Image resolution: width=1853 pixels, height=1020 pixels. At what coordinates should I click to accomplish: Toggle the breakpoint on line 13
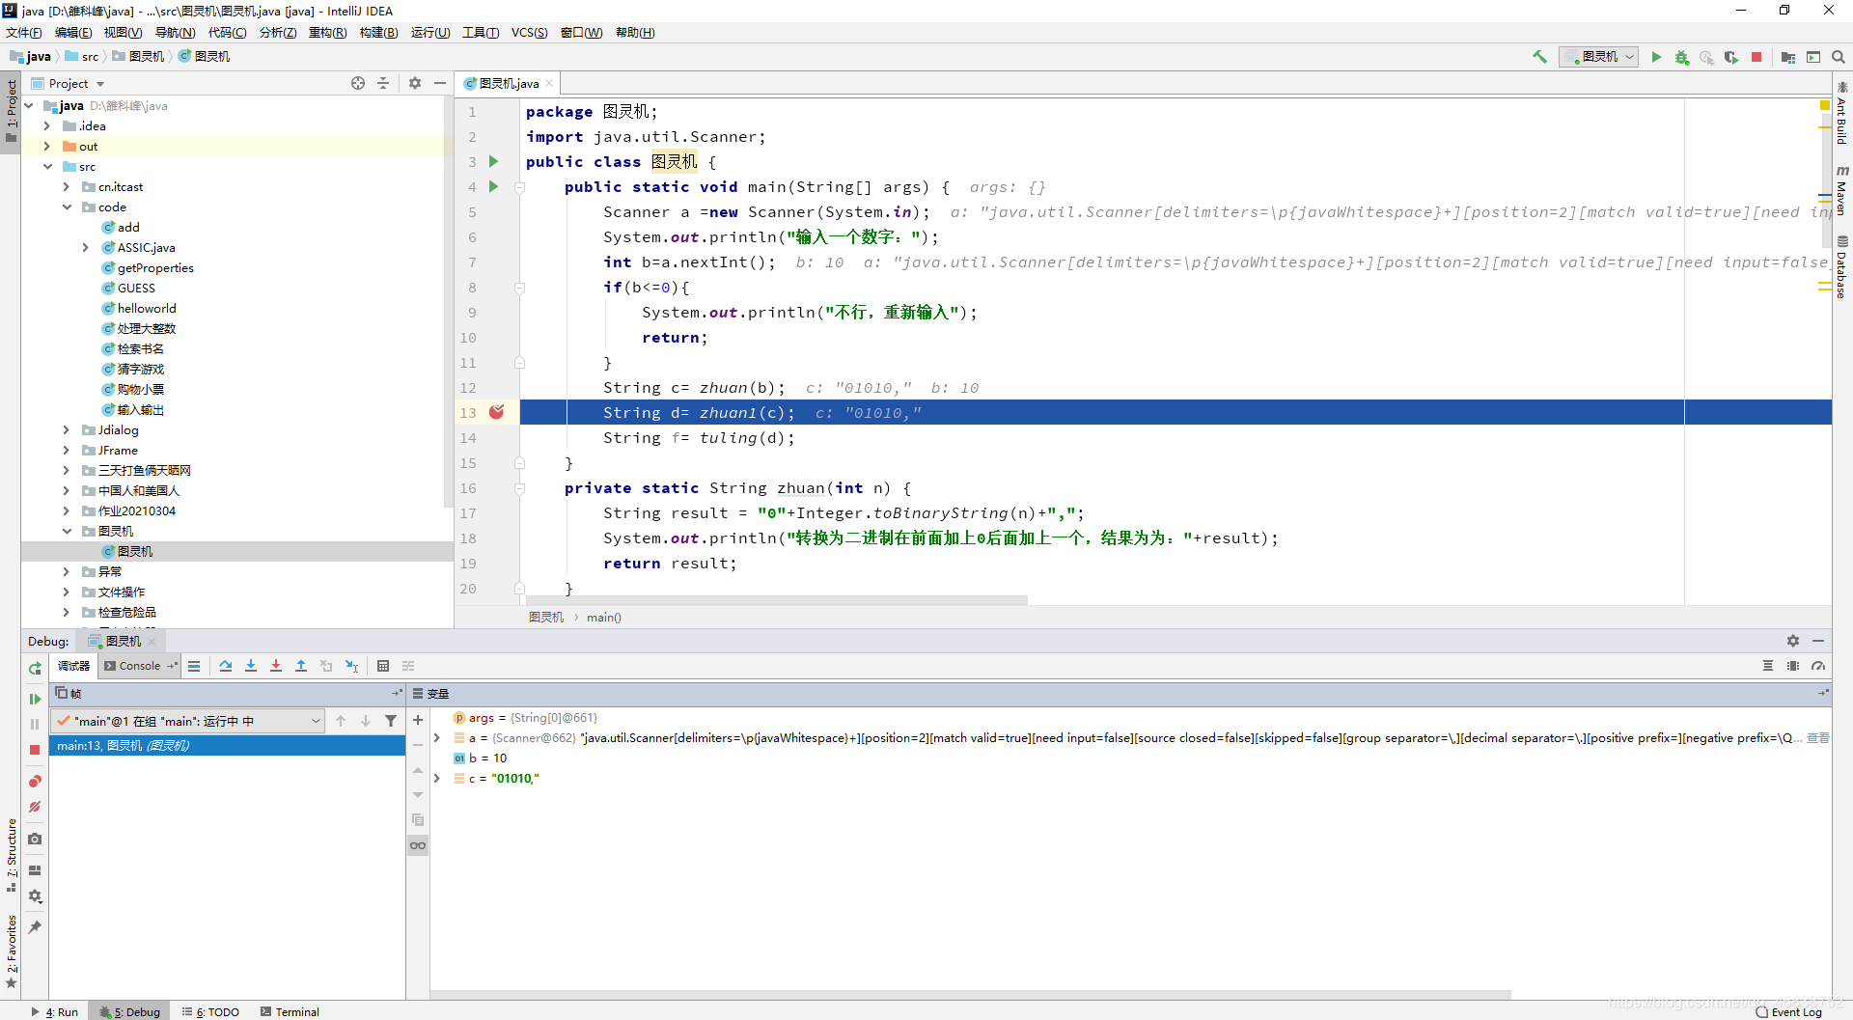click(x=497, y=412)
